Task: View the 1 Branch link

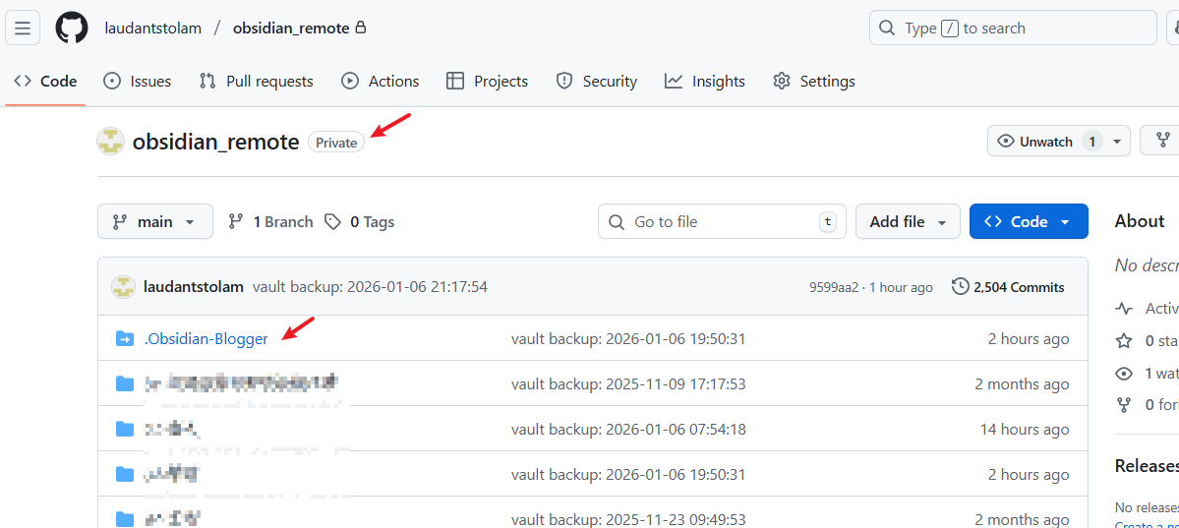Action: (270, 222)
